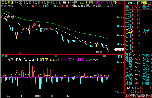Click the red window layout icon
This screenshot has height=98, width=152.
point(119,2)
